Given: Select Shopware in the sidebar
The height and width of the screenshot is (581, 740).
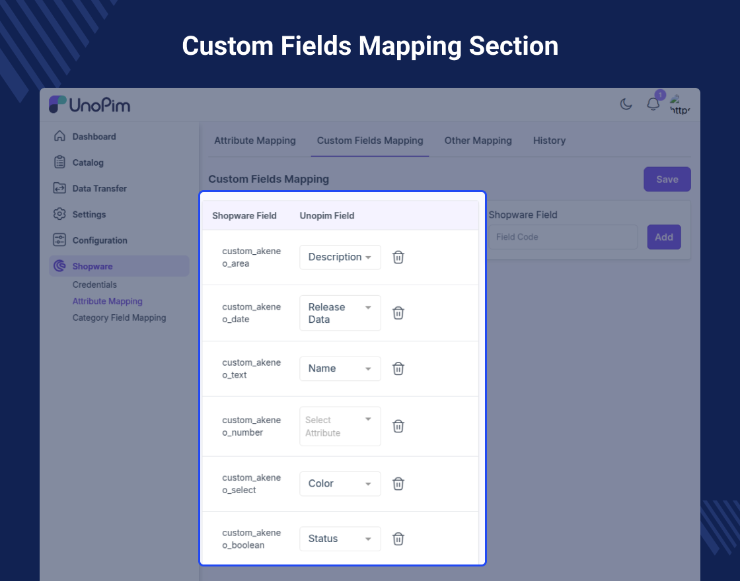Looking at the screenshot, I should pos(119,266).
